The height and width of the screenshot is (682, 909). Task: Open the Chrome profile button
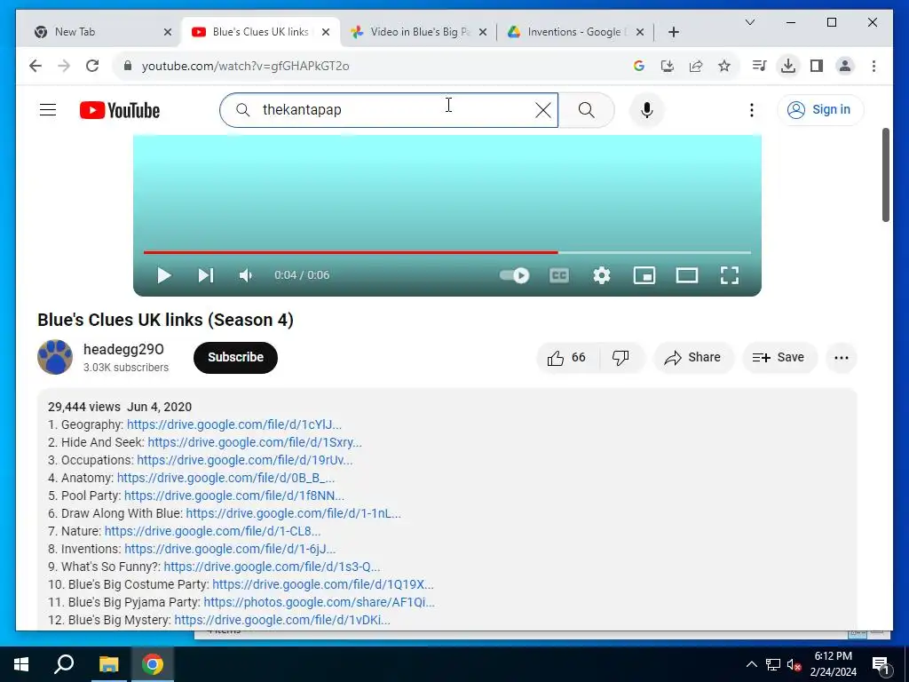[845, 66]
